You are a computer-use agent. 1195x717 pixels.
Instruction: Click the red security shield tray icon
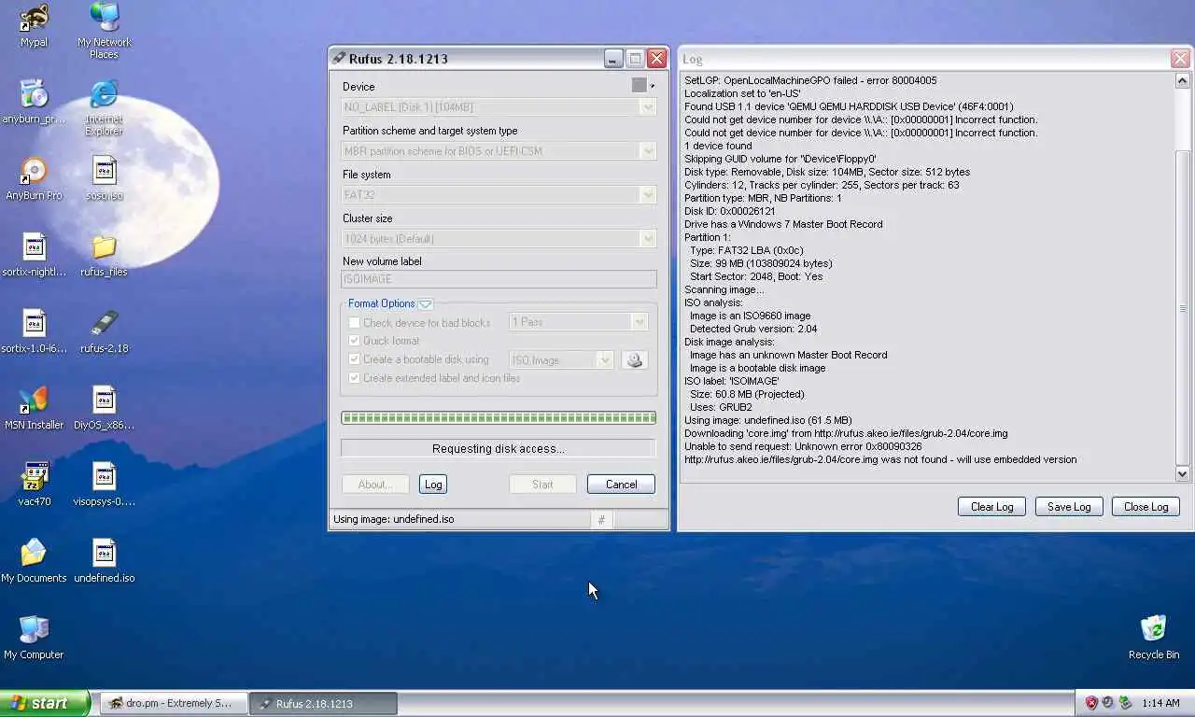[1090, 703]
